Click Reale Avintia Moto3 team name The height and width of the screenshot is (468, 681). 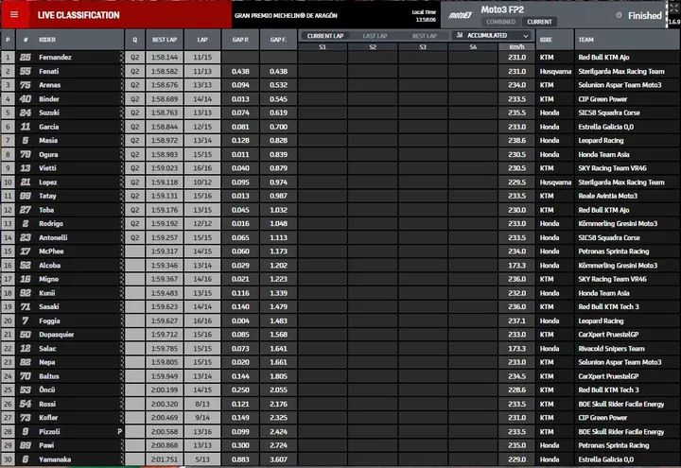(x=607, y=196)
